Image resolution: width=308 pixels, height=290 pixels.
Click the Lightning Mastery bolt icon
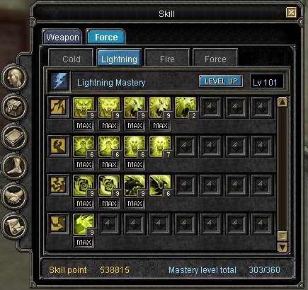(59, 81)
